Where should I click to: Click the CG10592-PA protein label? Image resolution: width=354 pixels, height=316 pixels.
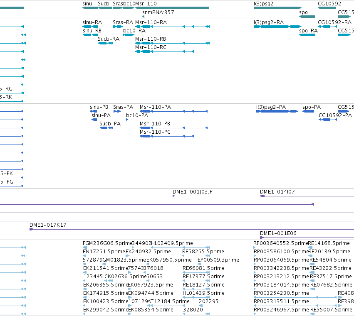[x=335, y=115]
